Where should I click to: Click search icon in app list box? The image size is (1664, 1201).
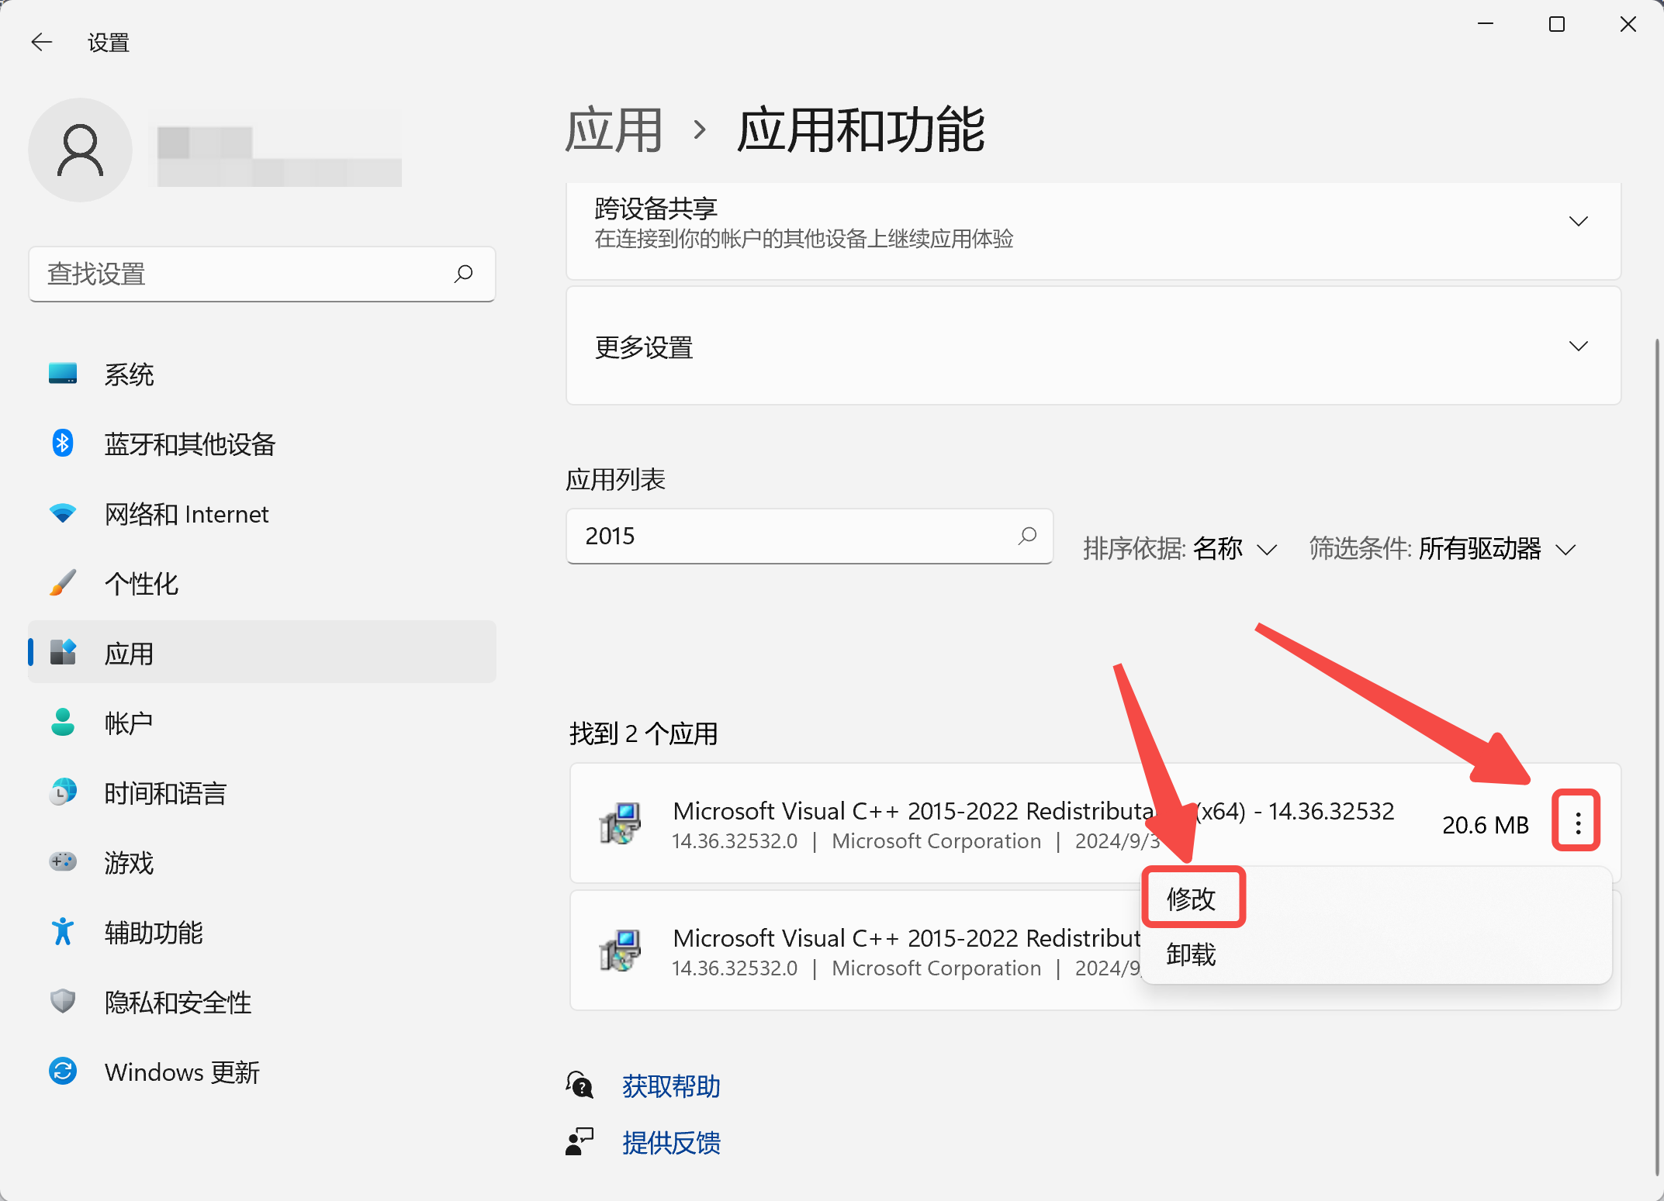[1027, 536]
